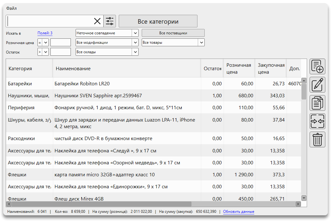
Task: Click the Наименований 6 041 status entry
Action: [x=27, y=212]
